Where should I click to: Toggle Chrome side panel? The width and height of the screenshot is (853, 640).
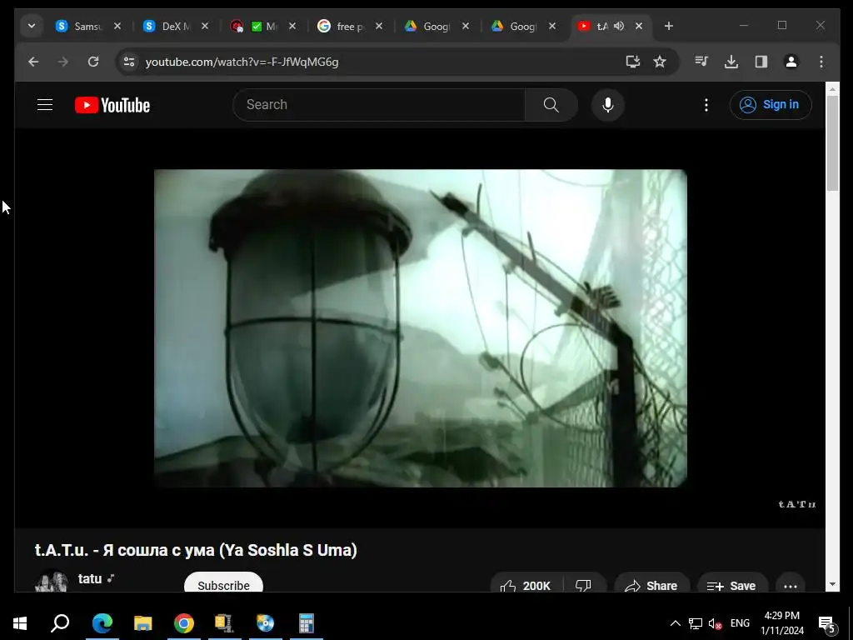click(x=761, y=62)
